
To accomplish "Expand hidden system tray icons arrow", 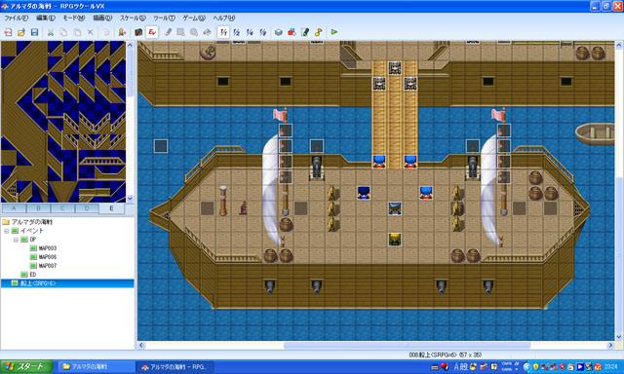I will coord(526,366).
